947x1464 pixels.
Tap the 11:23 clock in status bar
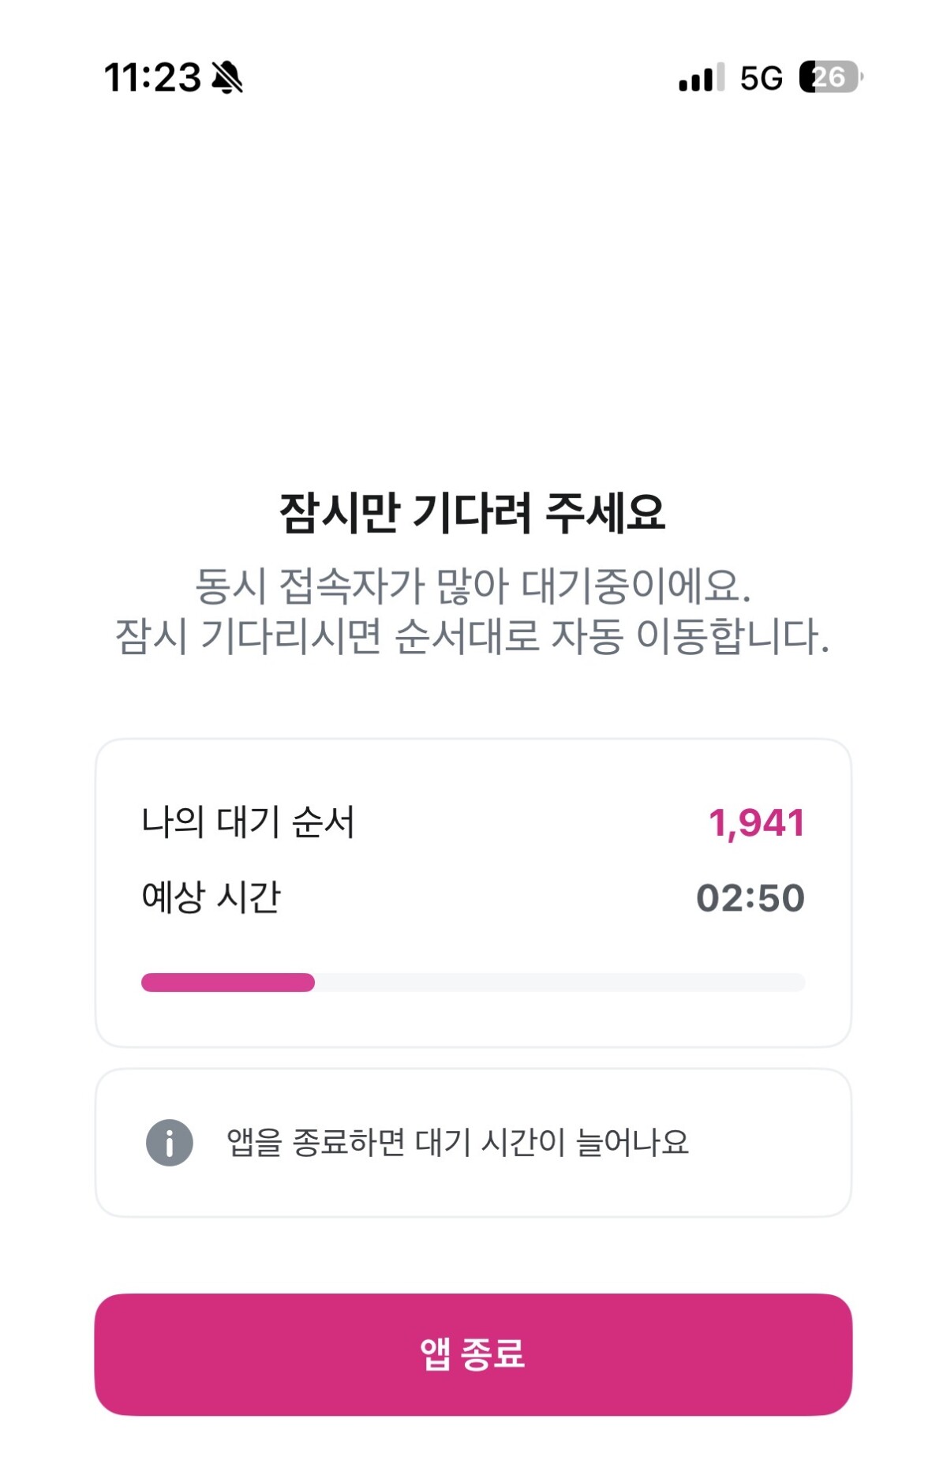152,77
